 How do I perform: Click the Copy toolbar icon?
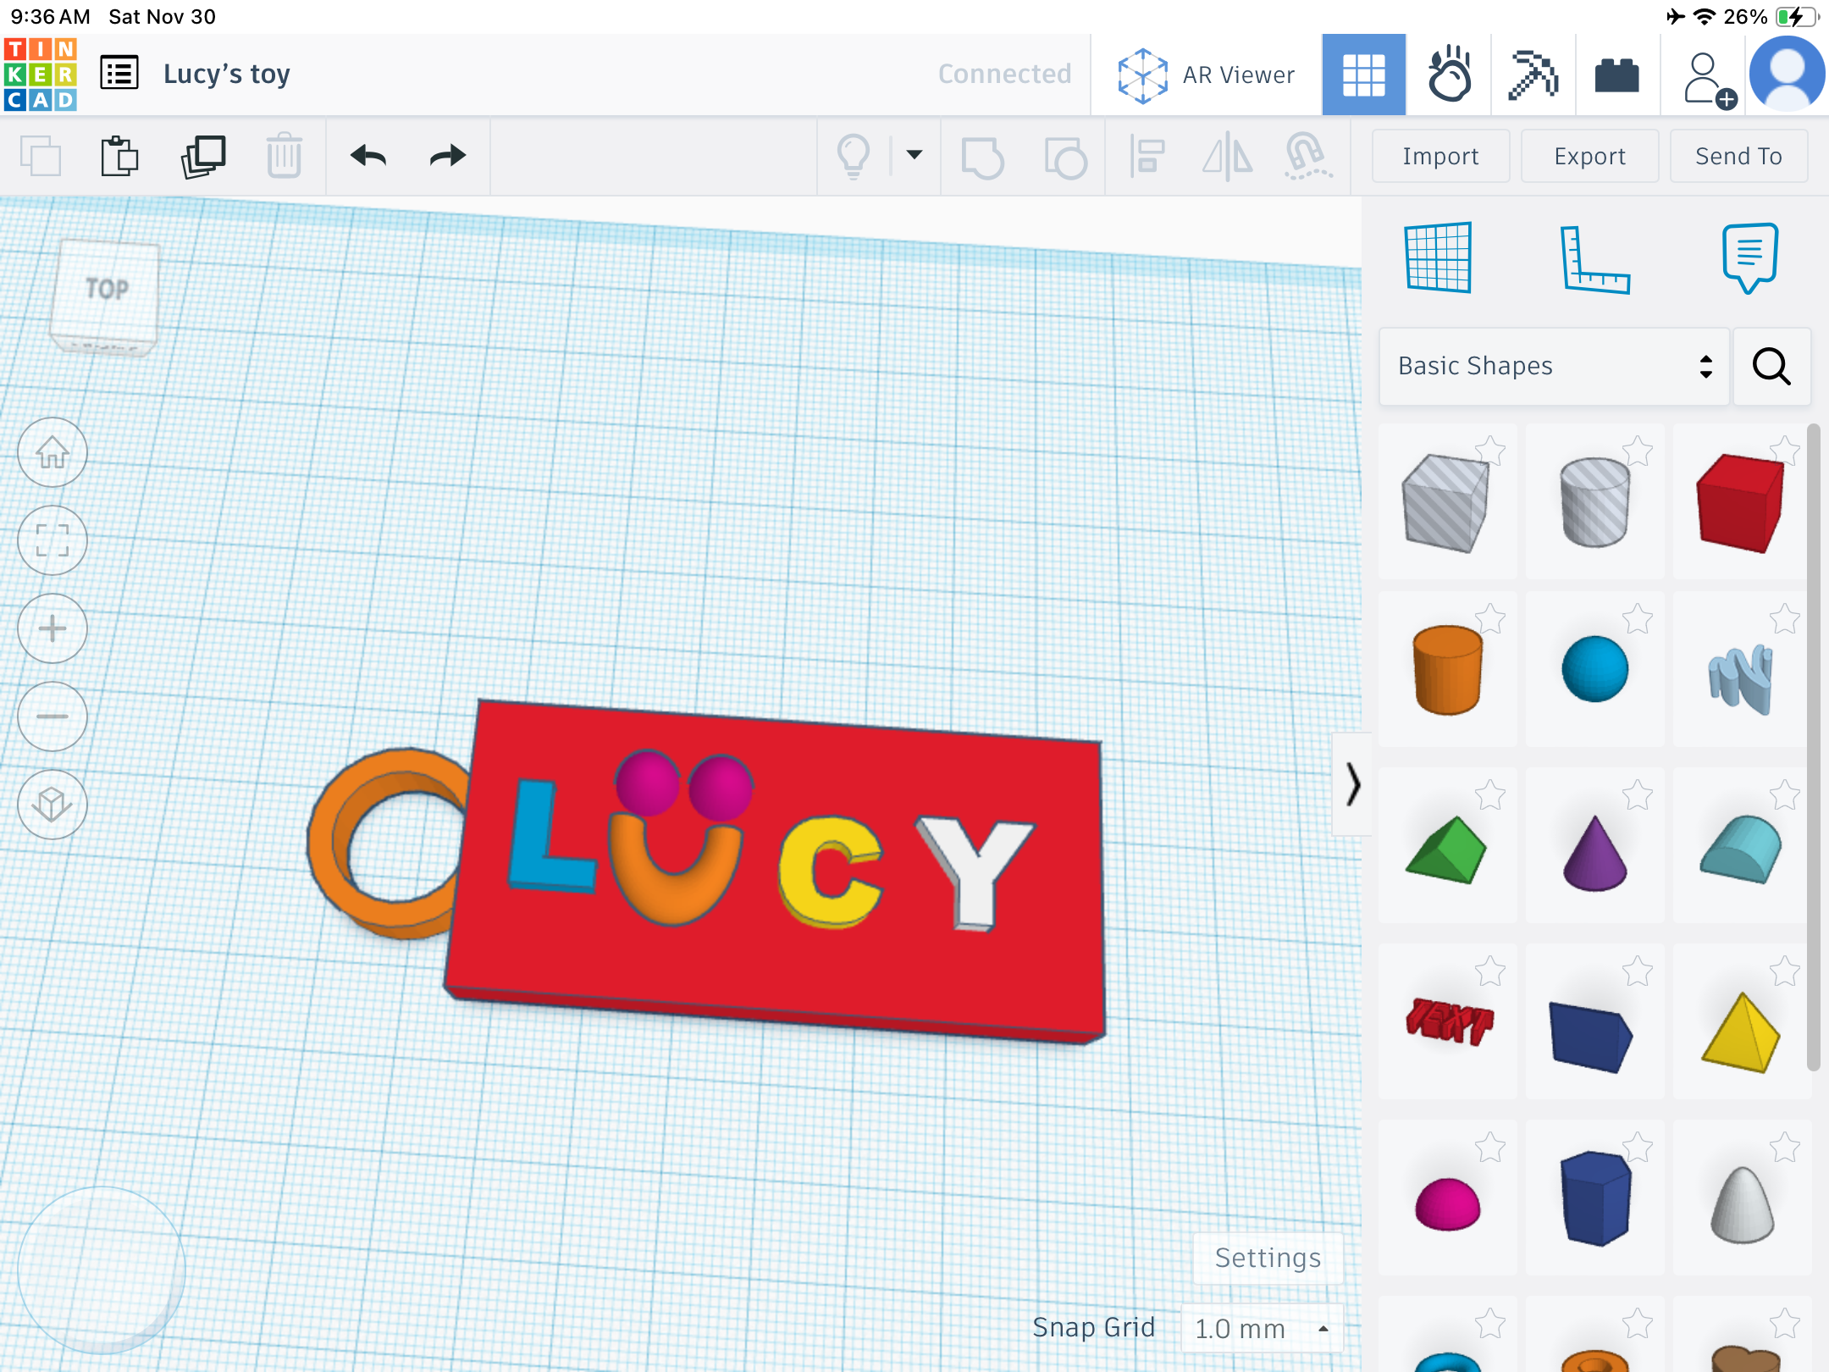(41, 156)
